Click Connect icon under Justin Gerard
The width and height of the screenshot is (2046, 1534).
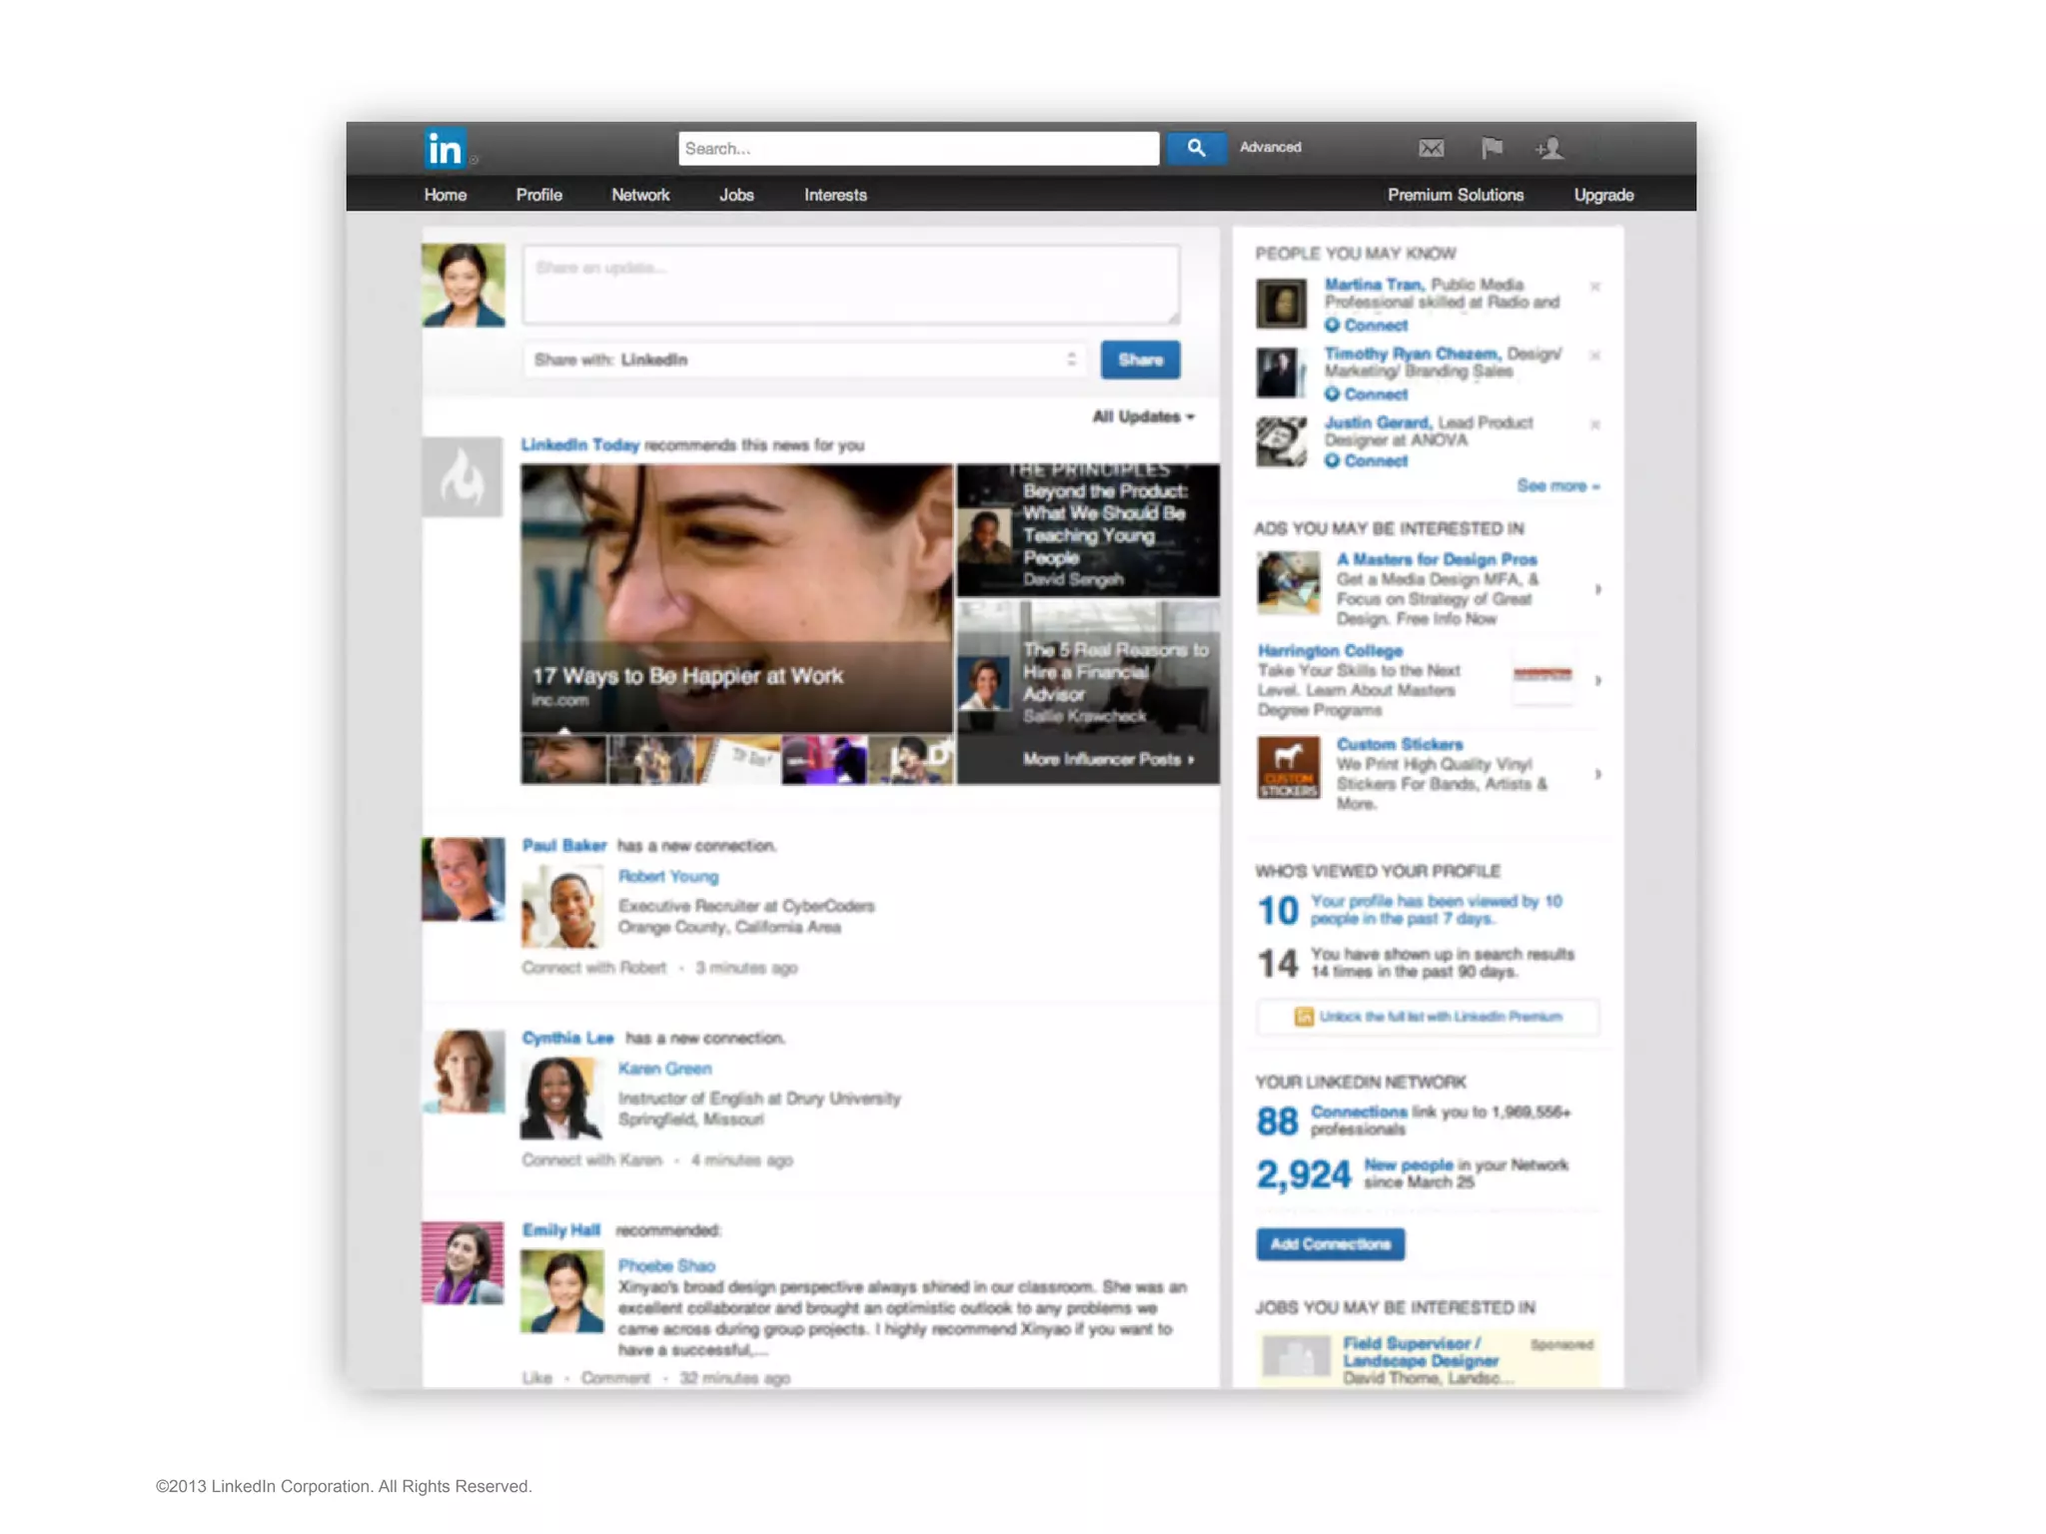point(1332,460)
